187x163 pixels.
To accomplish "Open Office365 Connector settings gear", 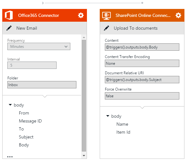I will click(x=81, y=15).
